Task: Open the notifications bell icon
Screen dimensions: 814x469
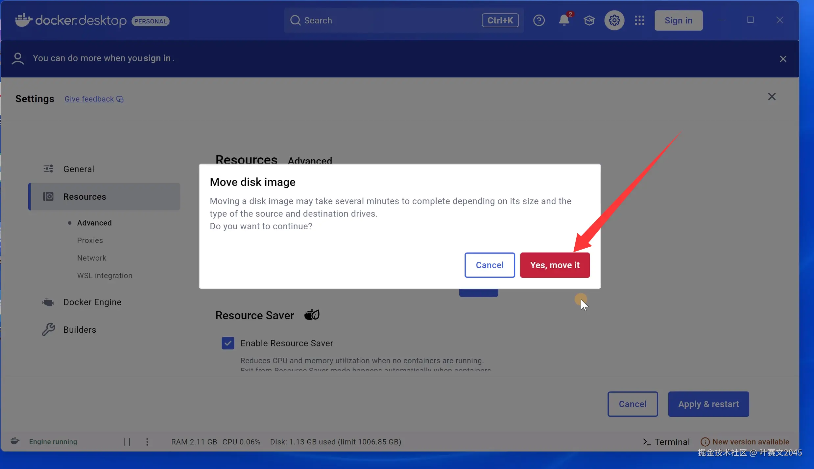Action: coord(564,20)
